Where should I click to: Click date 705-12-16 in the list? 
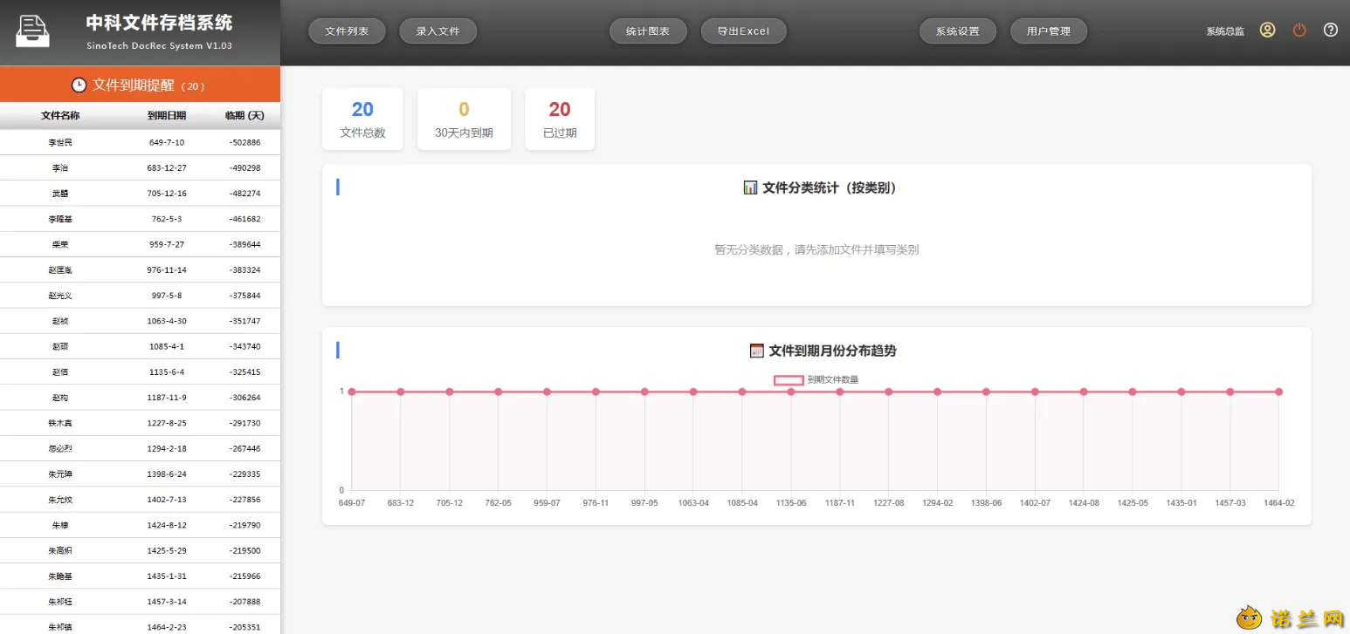coord(167,194)
